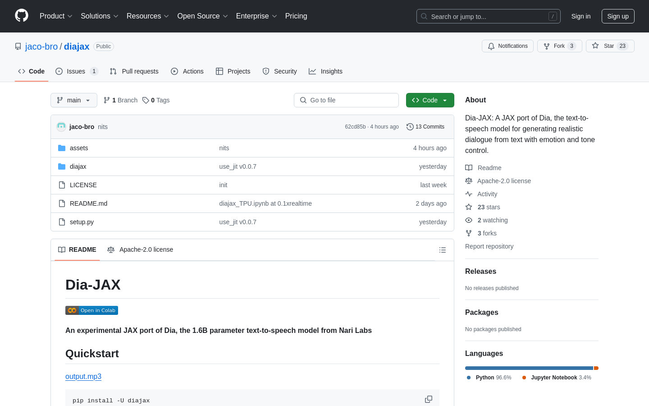The height and width of the screenshot is (406, 649).
Task: Click the Sign up button
Action: click(617, 16)
